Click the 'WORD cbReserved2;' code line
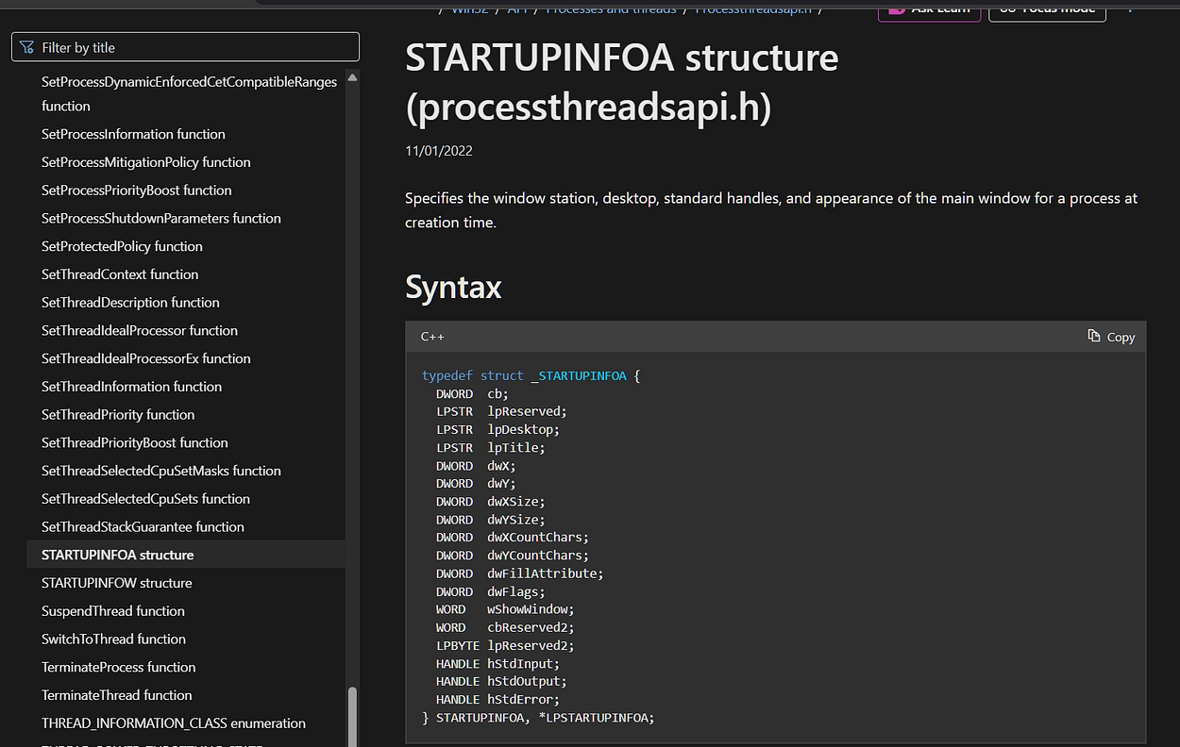 pos(505,627)
